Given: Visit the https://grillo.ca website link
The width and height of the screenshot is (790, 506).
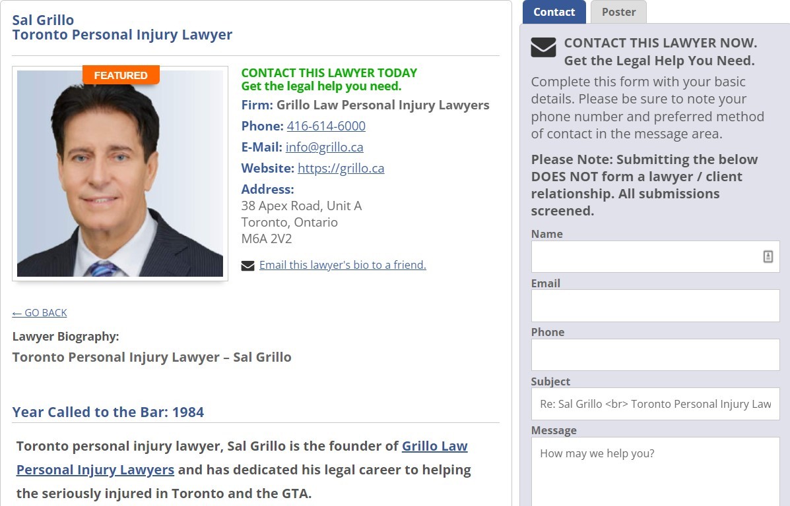Looking at the screenshot, I should [x=341, y=169].
